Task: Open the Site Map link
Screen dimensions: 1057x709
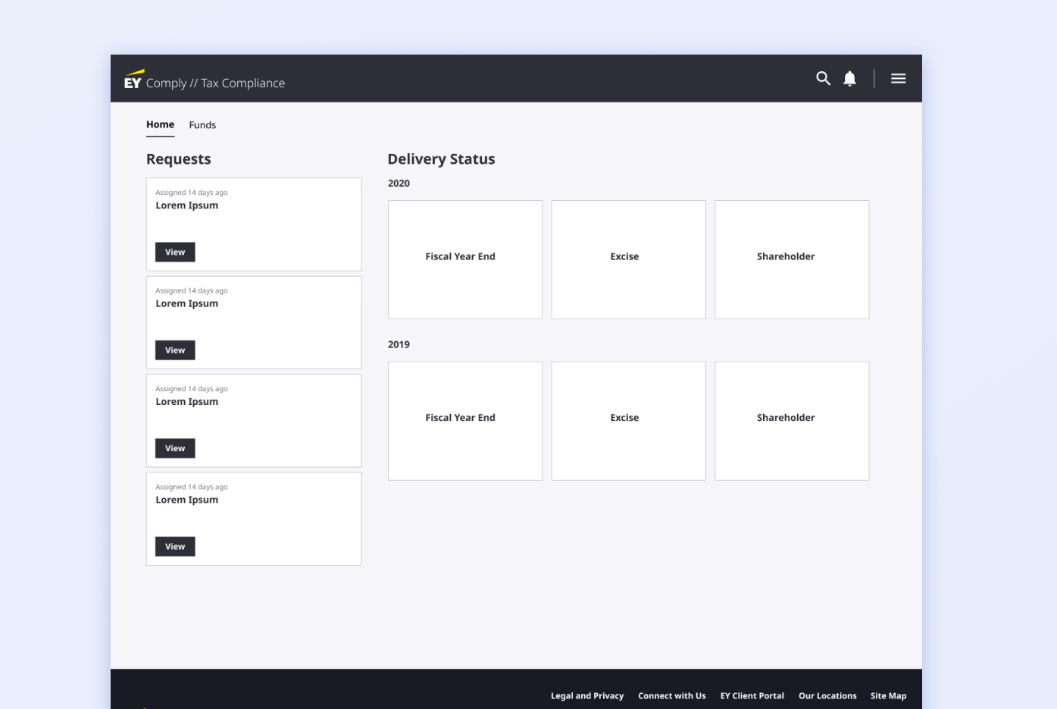Action: click(x=888, y=696)
